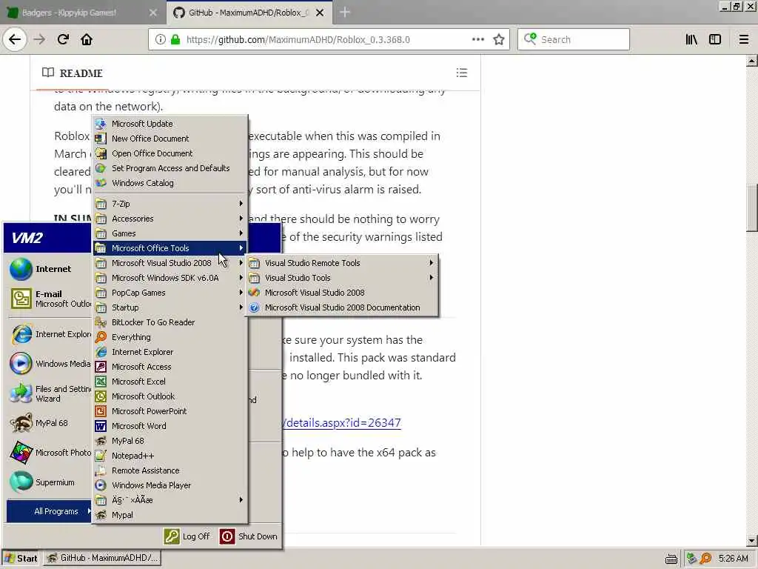Viewport: 758px width, 569px height.
Task: Open Set Program Access and Defaults
Action: coord(171,168)
